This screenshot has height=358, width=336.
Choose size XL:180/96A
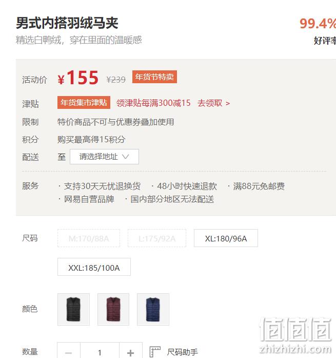pyautogui.click(x=226, y=238)
